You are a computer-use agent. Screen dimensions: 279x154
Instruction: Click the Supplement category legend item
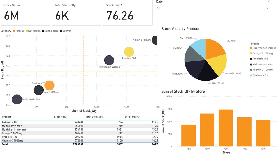51,31
